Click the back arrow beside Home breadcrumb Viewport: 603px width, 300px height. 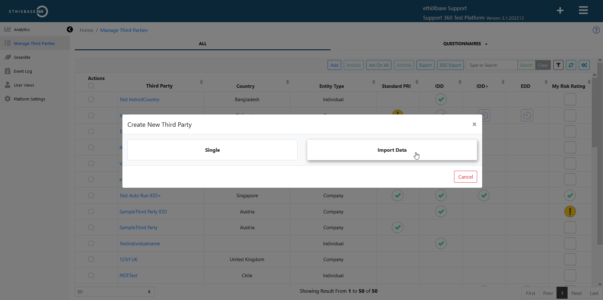(x=70, y=29)
